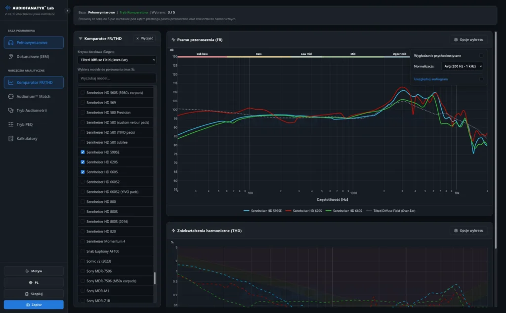Click the X icon on Wyczyść button
Screen dimensions: 506x313
click(x=137, y=39)
